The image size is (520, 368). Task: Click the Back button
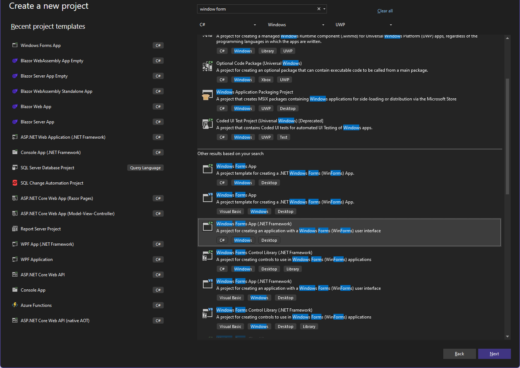coord(459,354)
